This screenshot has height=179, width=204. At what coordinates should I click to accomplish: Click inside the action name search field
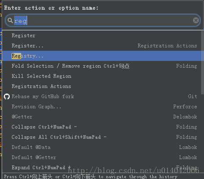[x=103, y=20]
